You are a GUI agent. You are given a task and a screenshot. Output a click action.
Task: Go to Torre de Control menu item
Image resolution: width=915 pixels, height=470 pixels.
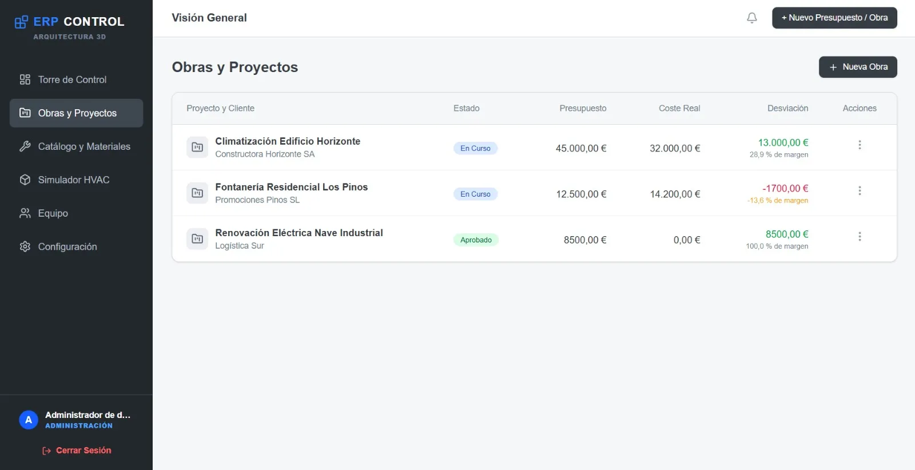(x=76, y=79)
